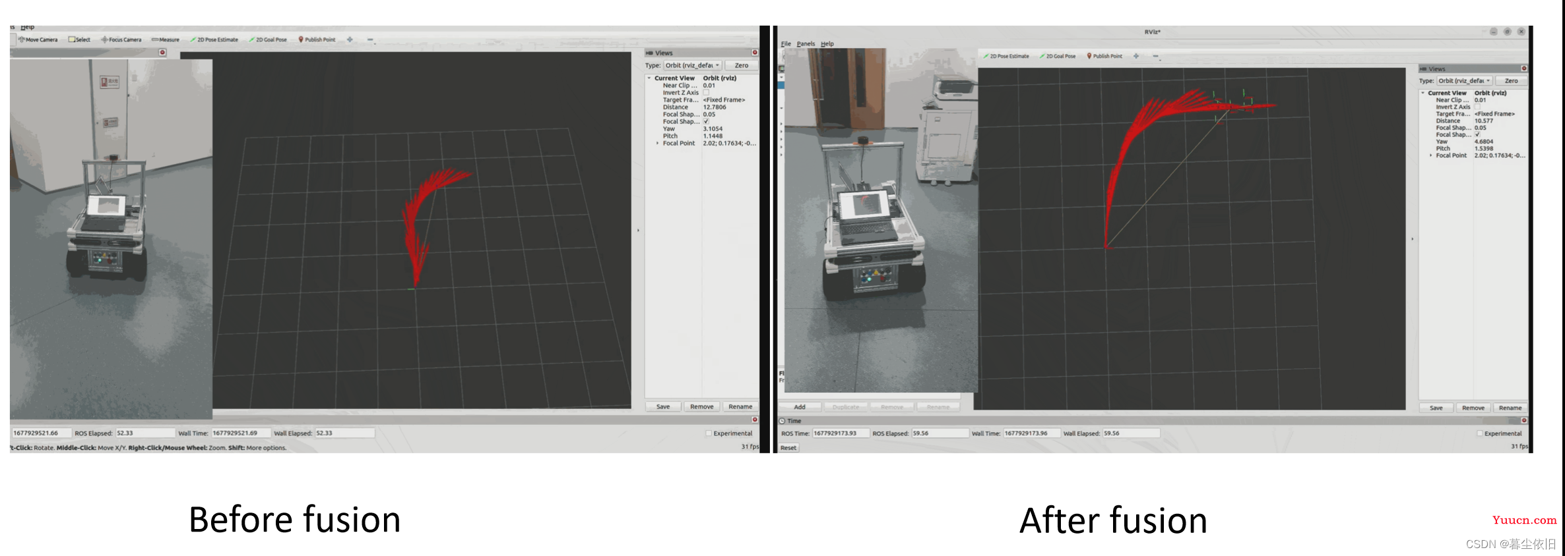This screenshot has width=1565, height=556.
Task: Toggle Invert Z Axis checkbox in left Views panel
Action: click(x=706, y=93)
